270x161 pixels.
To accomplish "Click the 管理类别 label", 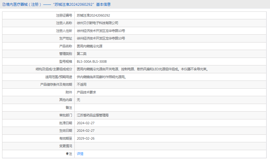I will [x=66, y=54].
